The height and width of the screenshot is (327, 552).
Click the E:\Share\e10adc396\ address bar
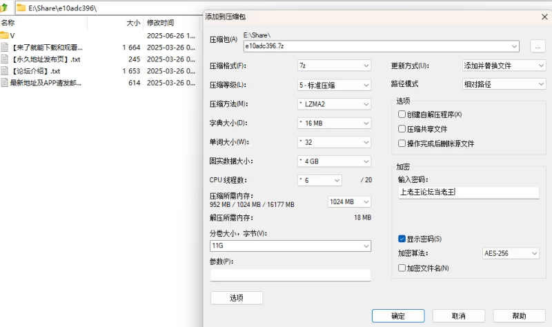coord(109,8)
